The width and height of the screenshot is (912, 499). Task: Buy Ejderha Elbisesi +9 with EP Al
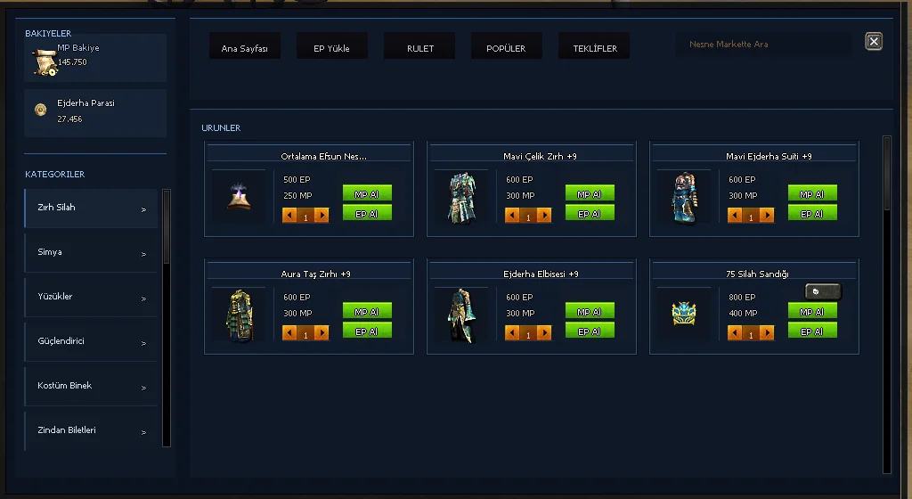point(590,331)
